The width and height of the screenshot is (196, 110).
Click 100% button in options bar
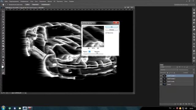point(27,5)
